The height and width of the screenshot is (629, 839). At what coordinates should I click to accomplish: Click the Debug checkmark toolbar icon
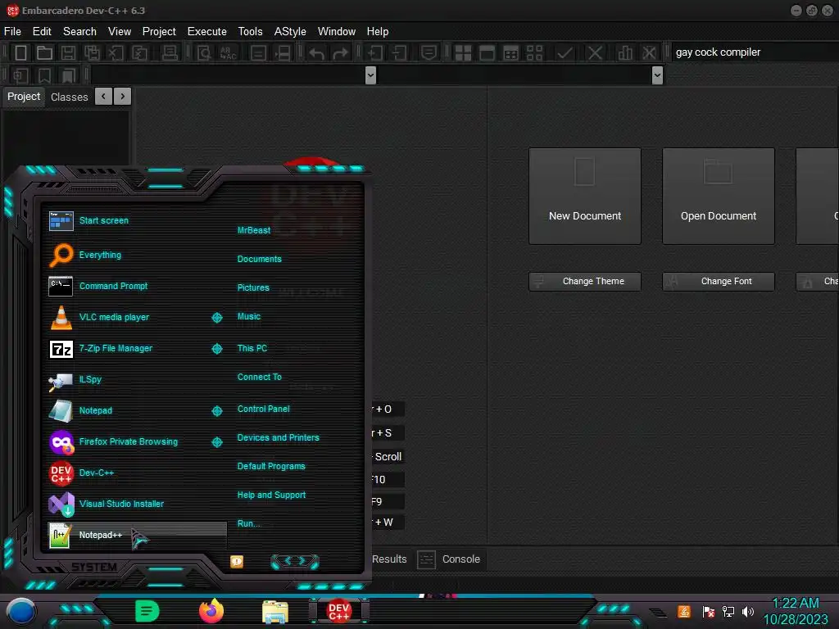(x=565, y=53)
